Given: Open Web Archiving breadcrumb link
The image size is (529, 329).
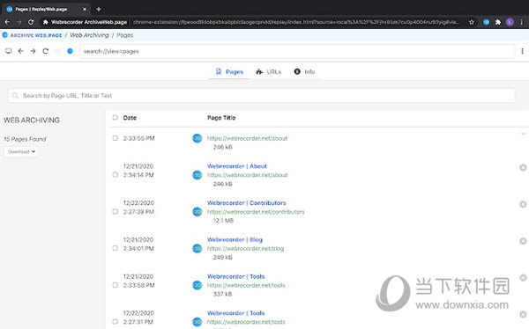Looking at the screenshot, I should tap(89, 35).
